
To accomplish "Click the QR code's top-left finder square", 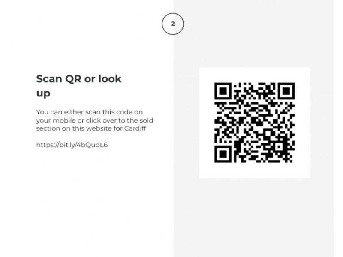I will click(x=223, y=91).
